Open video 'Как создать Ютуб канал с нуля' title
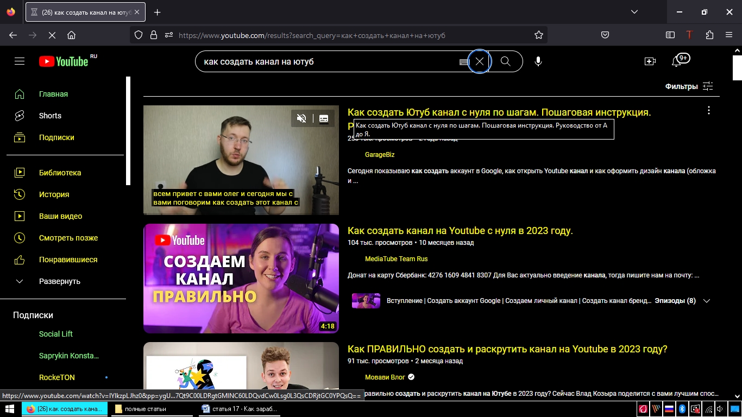 (499, 113)
